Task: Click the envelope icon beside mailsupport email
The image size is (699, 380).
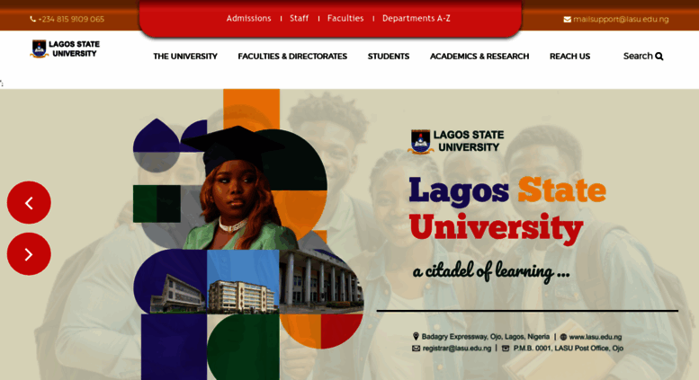Action: coord(567,19)
